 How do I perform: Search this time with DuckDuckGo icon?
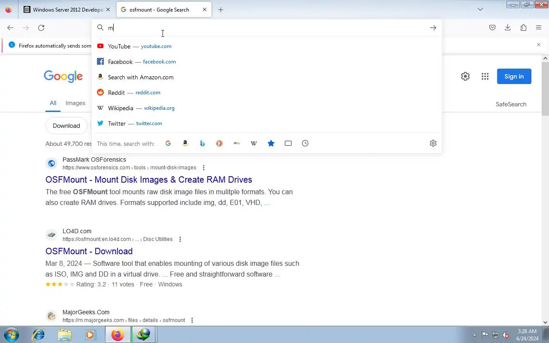click(x=220, y=143)
